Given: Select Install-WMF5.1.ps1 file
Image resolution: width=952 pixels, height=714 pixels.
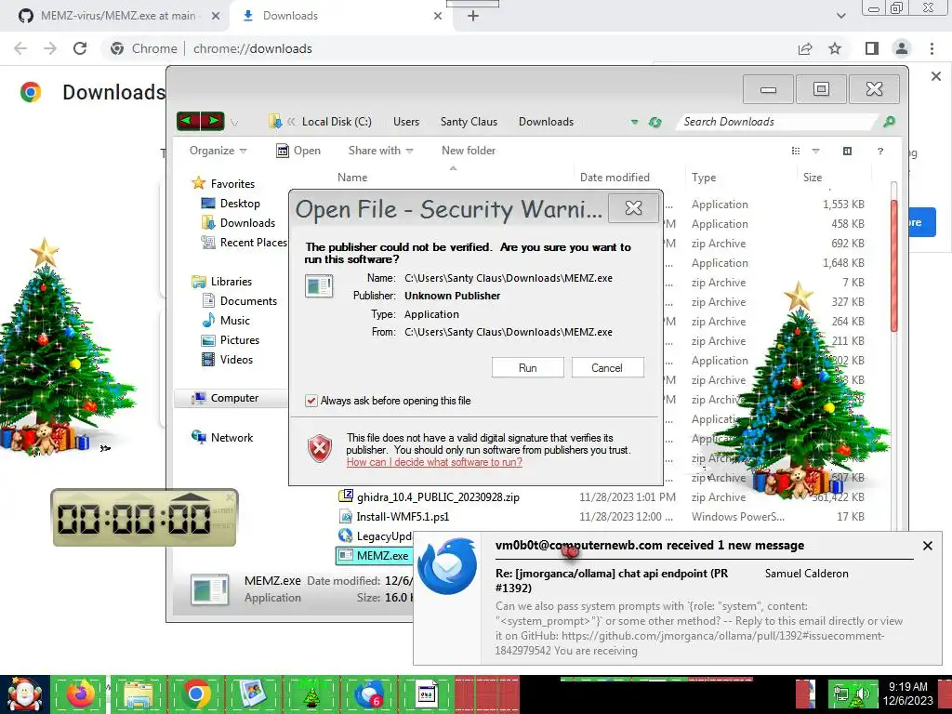Looking at the screenshot, I should coord(394,517).
